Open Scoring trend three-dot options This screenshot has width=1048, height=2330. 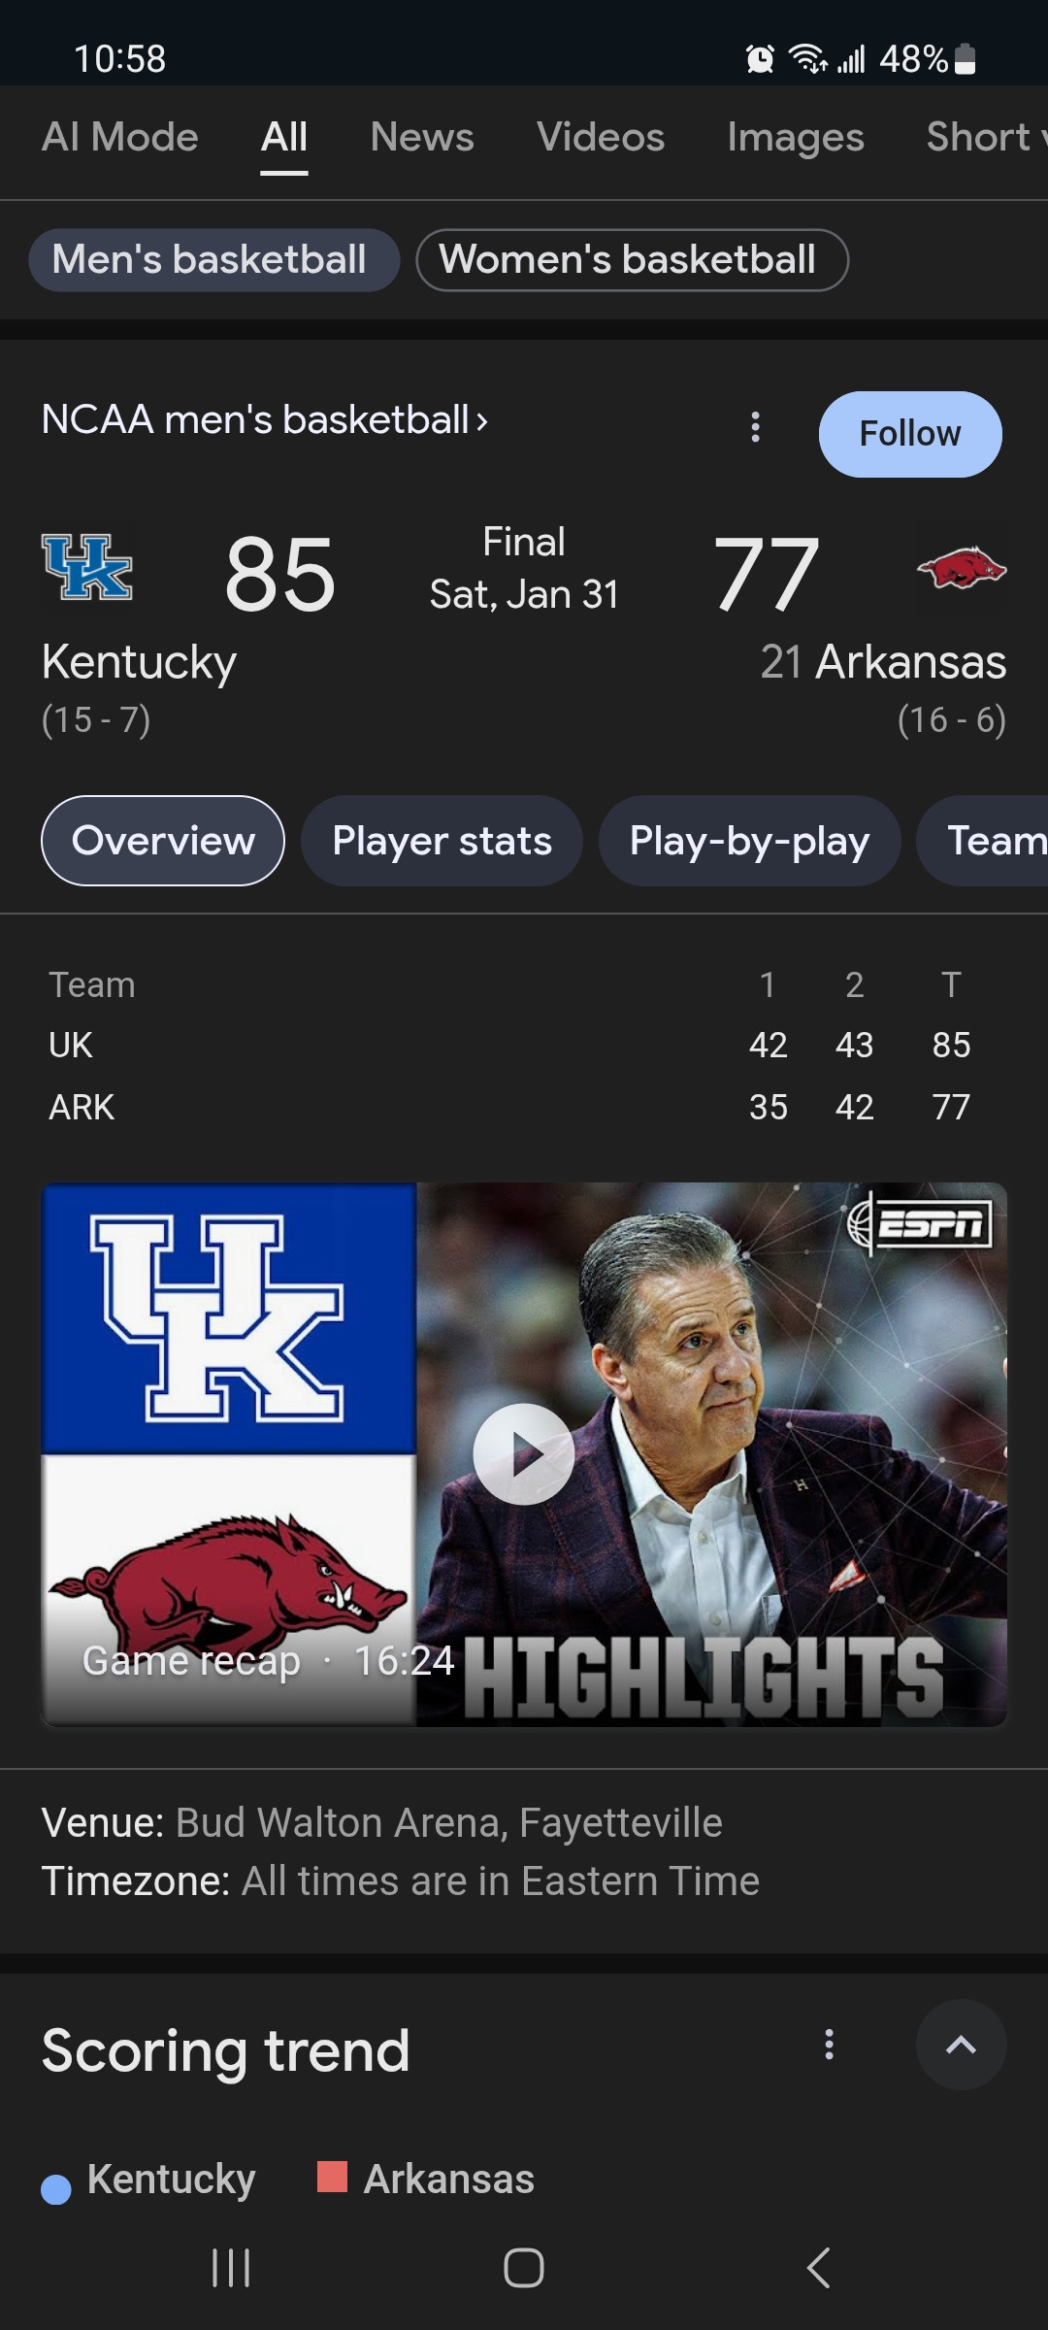(829, 2044)
